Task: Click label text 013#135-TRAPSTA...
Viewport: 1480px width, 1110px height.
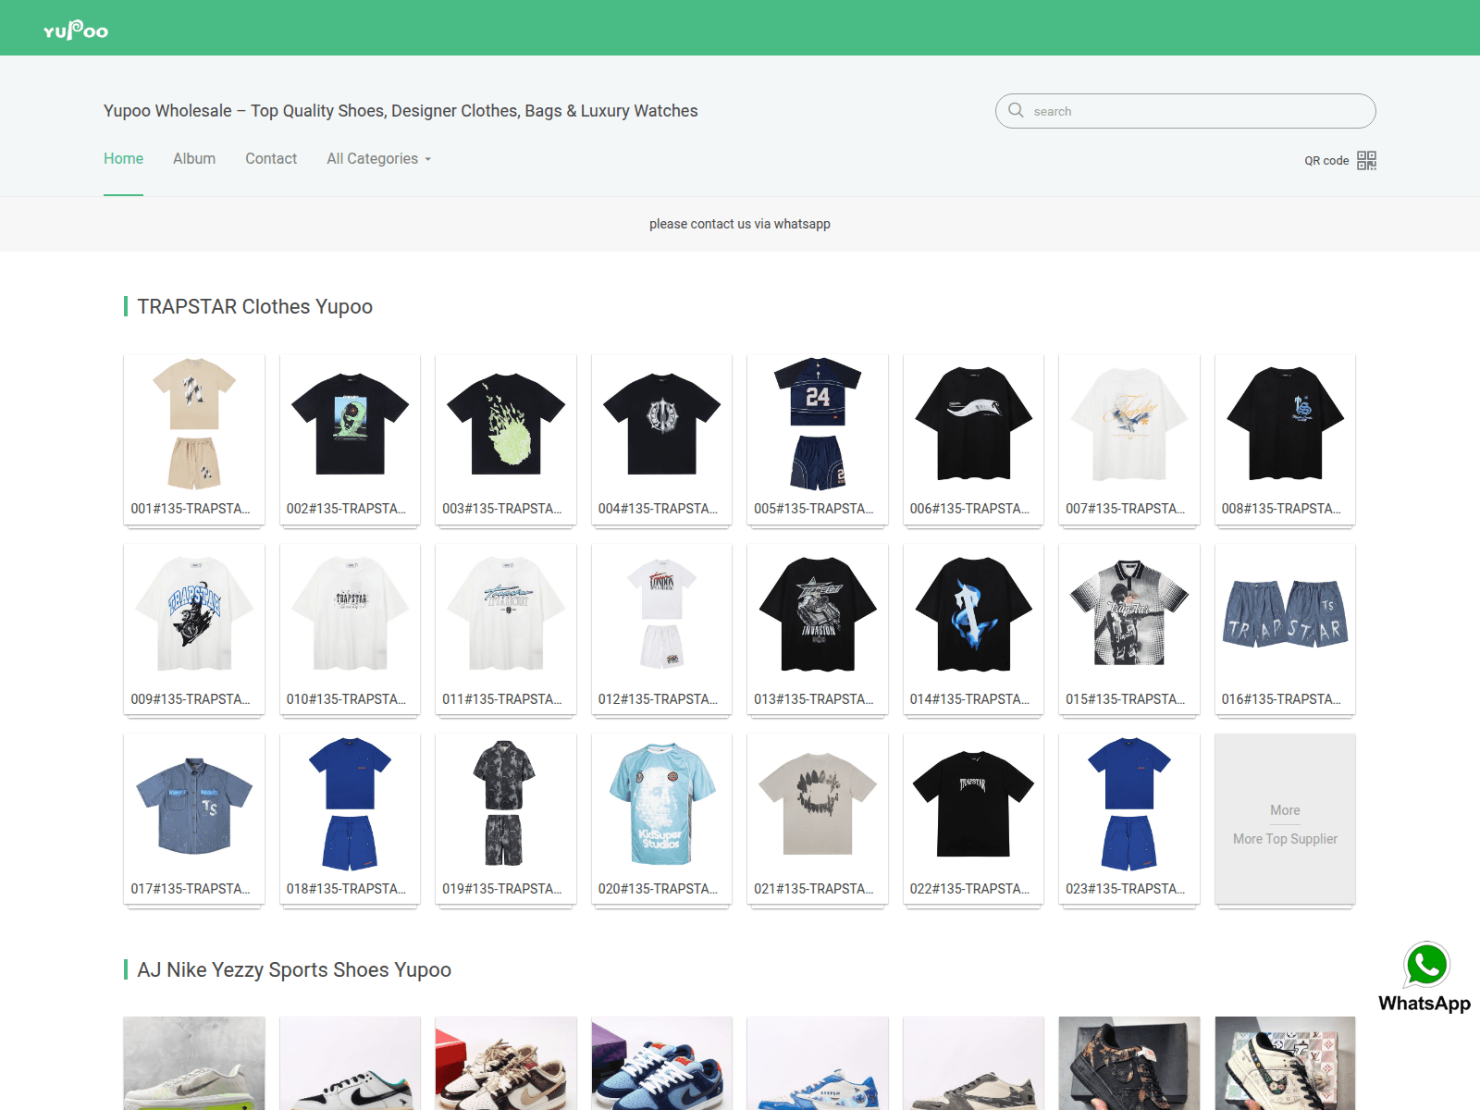Action: coord(814,699)
